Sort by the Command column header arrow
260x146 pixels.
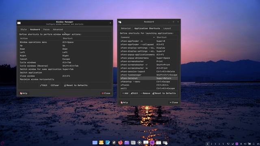154,37
